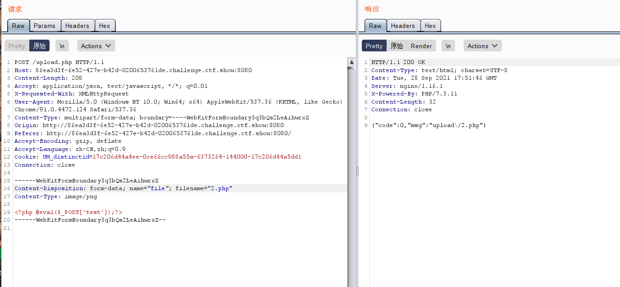Click empty line 21 in request editor
The width and height of the screenshot is (620, 287).
pos(180,228)
